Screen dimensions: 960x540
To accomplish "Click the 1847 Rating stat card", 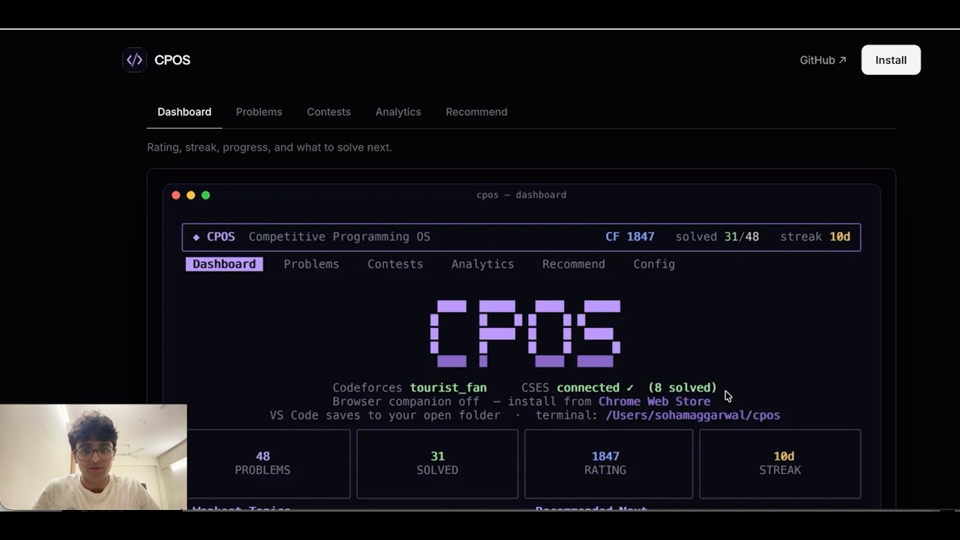I will [x=608, y=463].
